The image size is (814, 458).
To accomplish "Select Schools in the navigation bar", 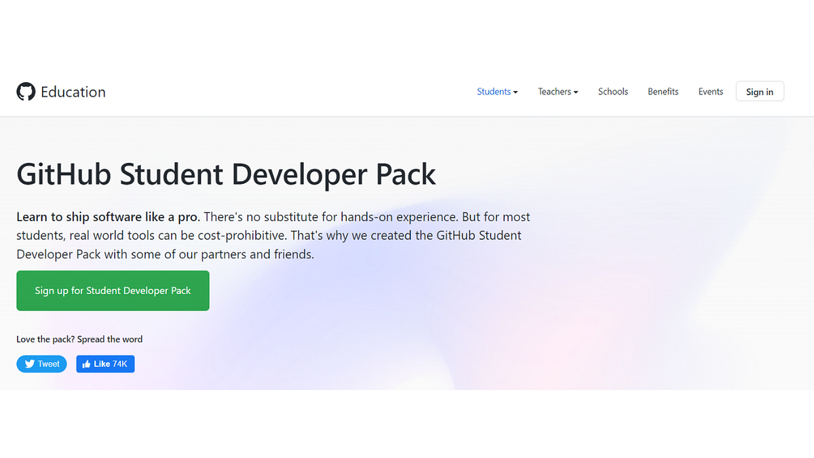I will pos(613,91).
